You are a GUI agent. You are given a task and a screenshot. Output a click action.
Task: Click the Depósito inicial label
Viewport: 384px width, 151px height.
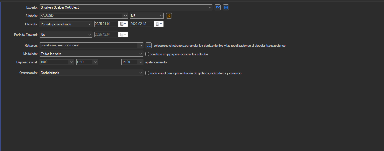click(27, 62)
